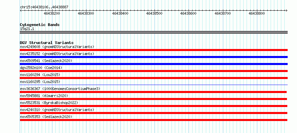This screenshot has width=297, height=133.
Task: Click the nsv4249608 gnomAD variant label
Action: (57, 47)
